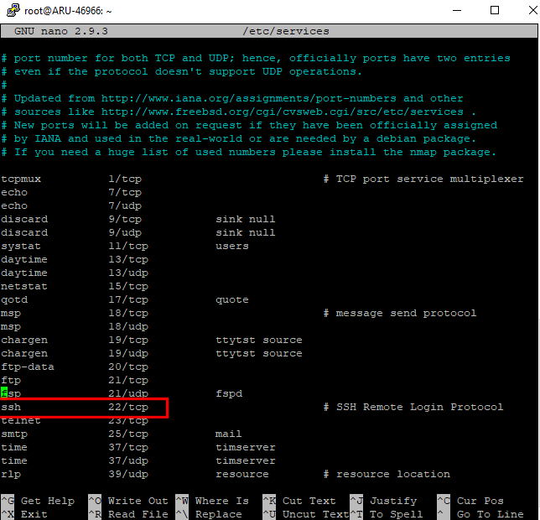540x520 pixels.
Task: Select the ^O Write Out shortcut
Action: (x=127, y=501)
